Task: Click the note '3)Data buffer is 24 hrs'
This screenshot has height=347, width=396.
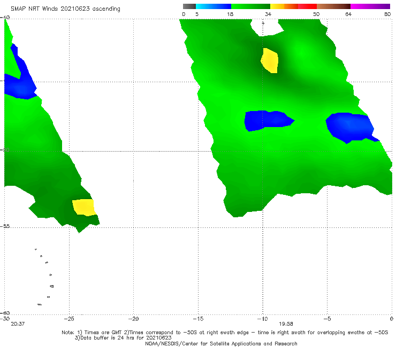Action: pos(123,338)
